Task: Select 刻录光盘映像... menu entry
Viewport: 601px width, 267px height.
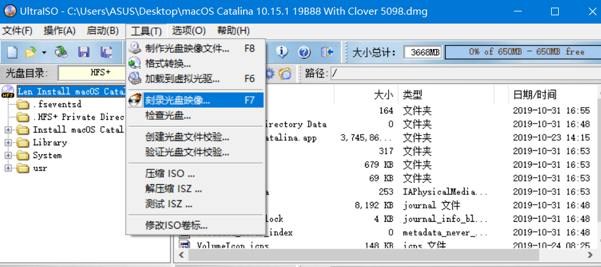Action: point(196,100)
